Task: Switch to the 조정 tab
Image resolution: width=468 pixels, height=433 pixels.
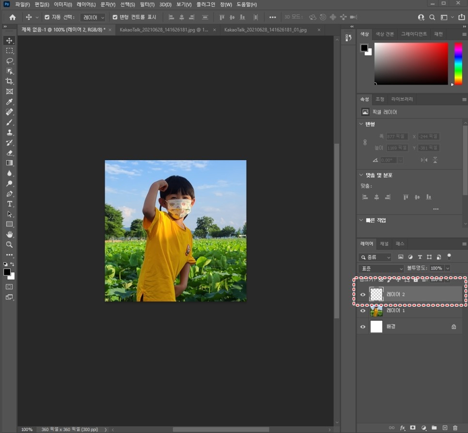Action: (x=380, y=99)
